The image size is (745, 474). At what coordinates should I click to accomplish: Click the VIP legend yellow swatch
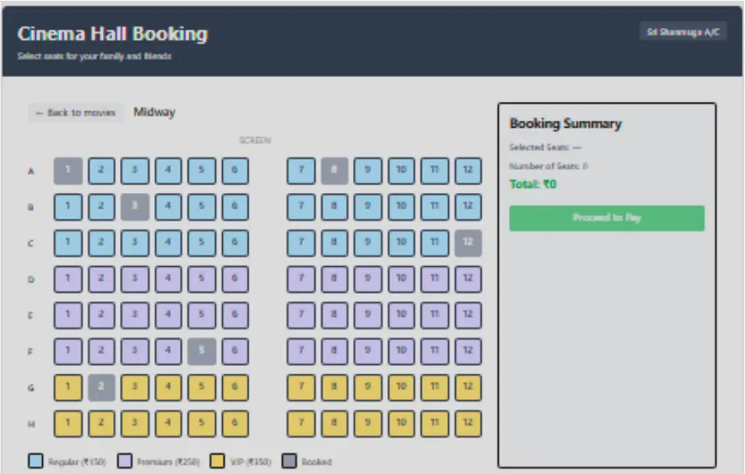click(216, 461)
